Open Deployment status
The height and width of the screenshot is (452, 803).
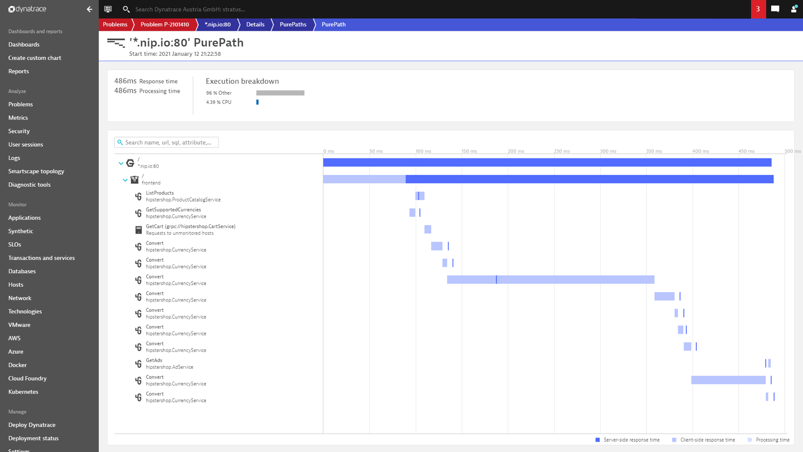click(x=33, y=438)
